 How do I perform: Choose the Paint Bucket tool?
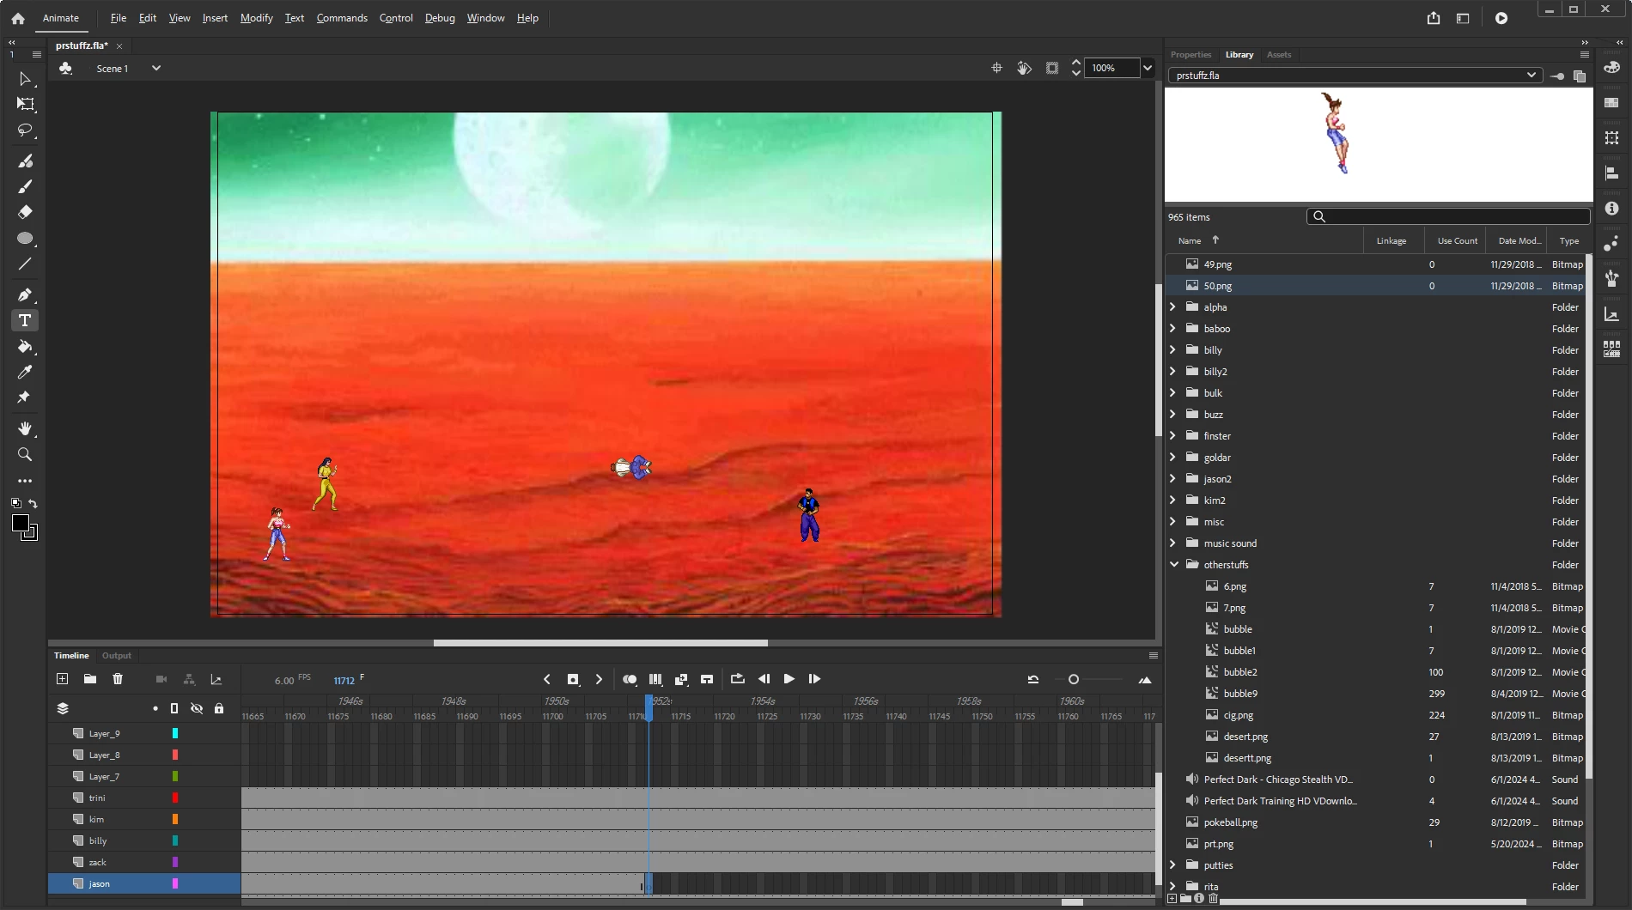click(x=25, y=347)
